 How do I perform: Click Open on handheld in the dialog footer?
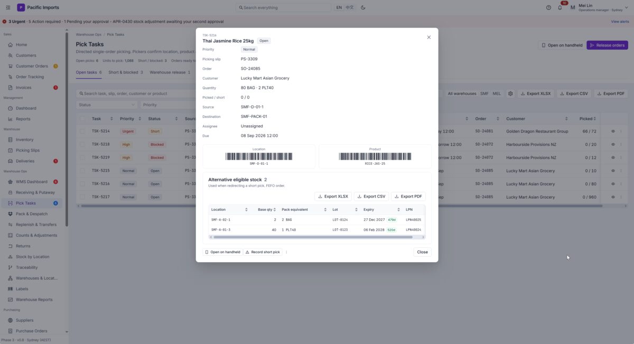pyautogui.click(x=222, y=252)
